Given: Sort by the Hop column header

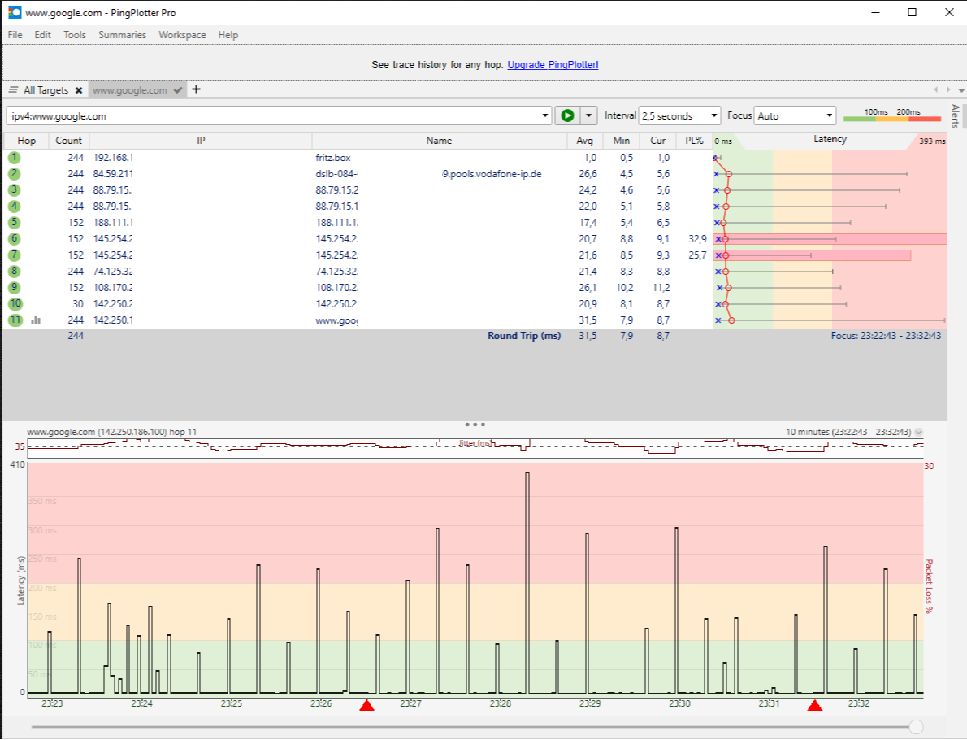Looking at the screenshot, I should point(27,141).
